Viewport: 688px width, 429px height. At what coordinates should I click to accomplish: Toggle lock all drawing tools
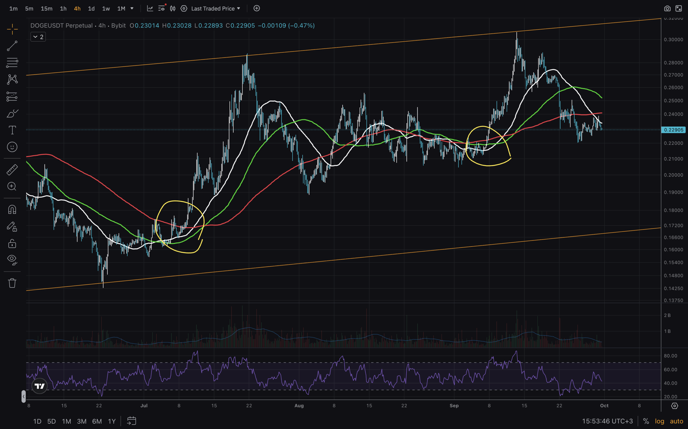[x=12, y=244]
